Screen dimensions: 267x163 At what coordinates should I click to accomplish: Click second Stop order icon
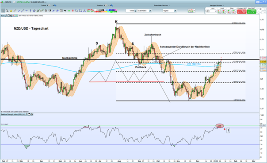pyautogui.click(x=234, y=12)
